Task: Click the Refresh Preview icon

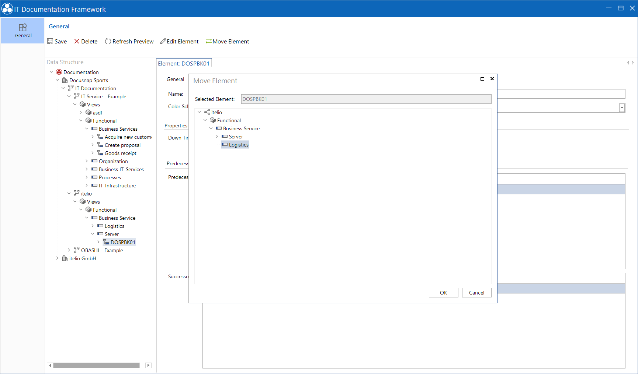Action: [108, 41]
